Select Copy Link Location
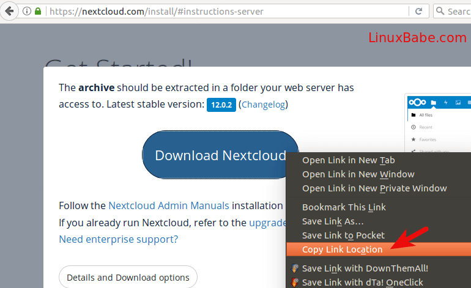The image size is (471, 288). click(342, 249)
